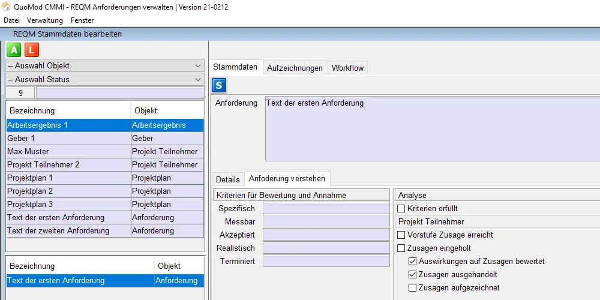Click the Anforderung cell in lower list
600x300 pixels.
(x=179, y=280)
